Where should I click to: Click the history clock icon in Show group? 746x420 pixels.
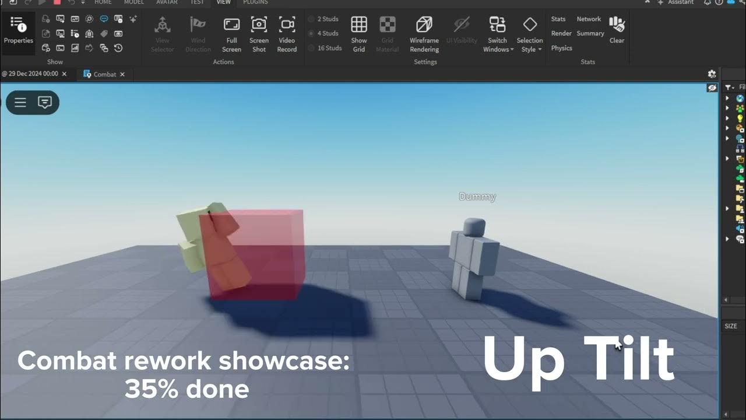[118, 48]
